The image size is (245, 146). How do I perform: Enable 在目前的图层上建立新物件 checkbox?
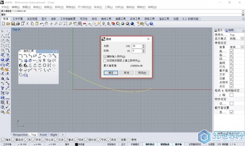(x=105, y=60)
